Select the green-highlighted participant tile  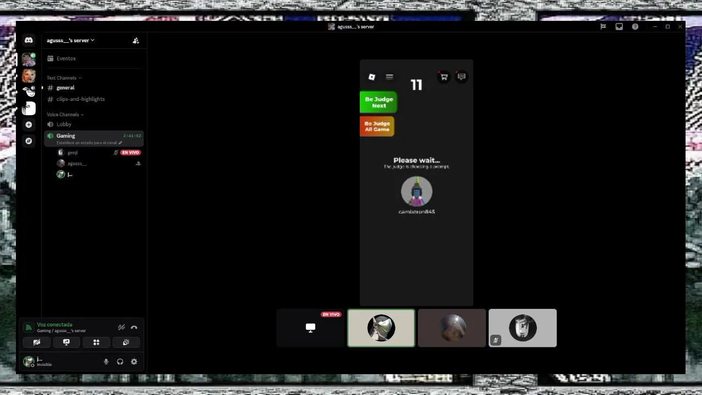381,328
